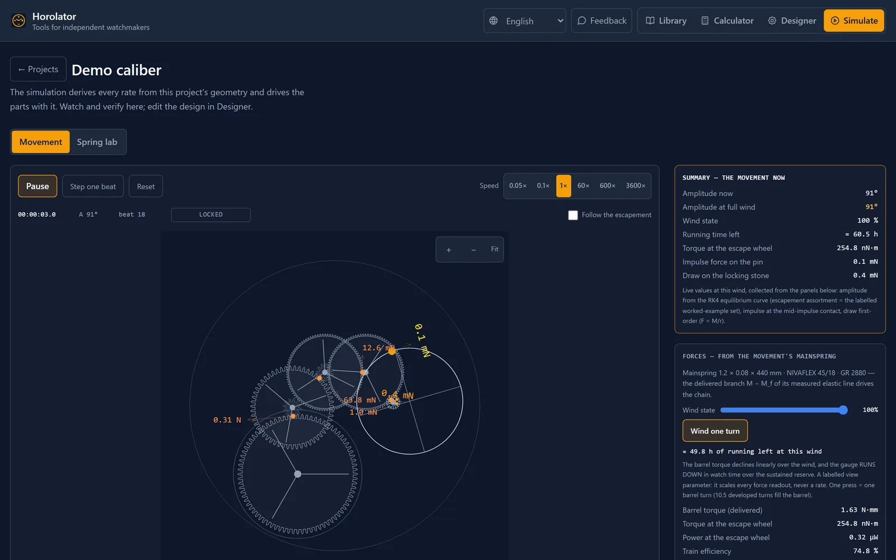Click the Wind one turn button

(715, 431)
